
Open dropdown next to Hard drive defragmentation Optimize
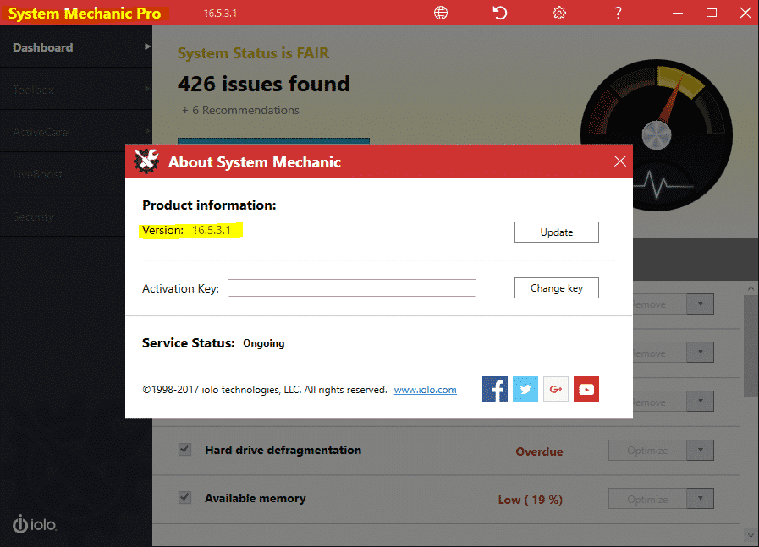point(701,451)
